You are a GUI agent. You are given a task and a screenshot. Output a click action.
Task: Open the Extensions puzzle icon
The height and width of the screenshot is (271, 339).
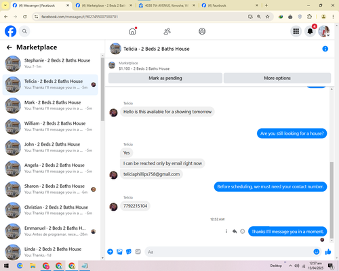click(309, 17)
